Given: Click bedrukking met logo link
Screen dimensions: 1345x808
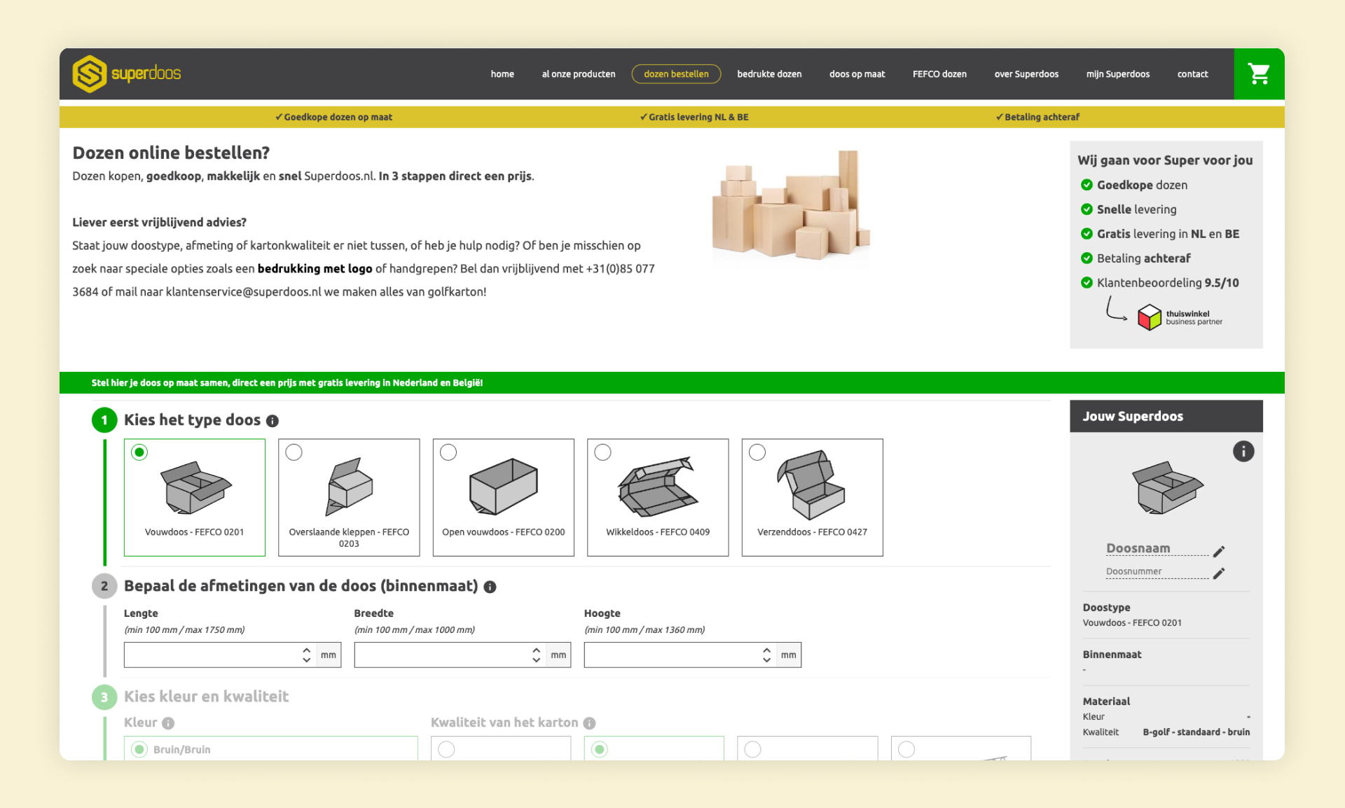Looking at the screenshot, I should click(x=315, y=269).
